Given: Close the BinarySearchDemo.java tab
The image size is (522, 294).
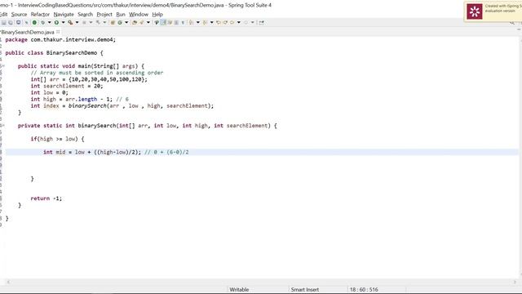Looking at the screenshot, I should (58, 32).
